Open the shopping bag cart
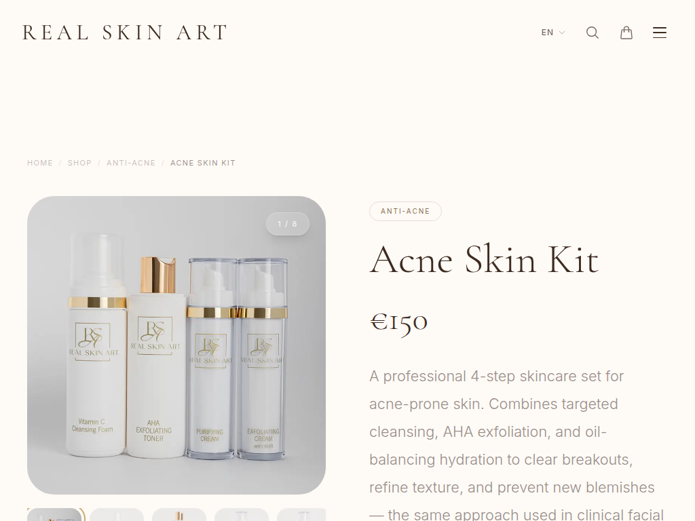695x521 pixels. pos(626,33)
